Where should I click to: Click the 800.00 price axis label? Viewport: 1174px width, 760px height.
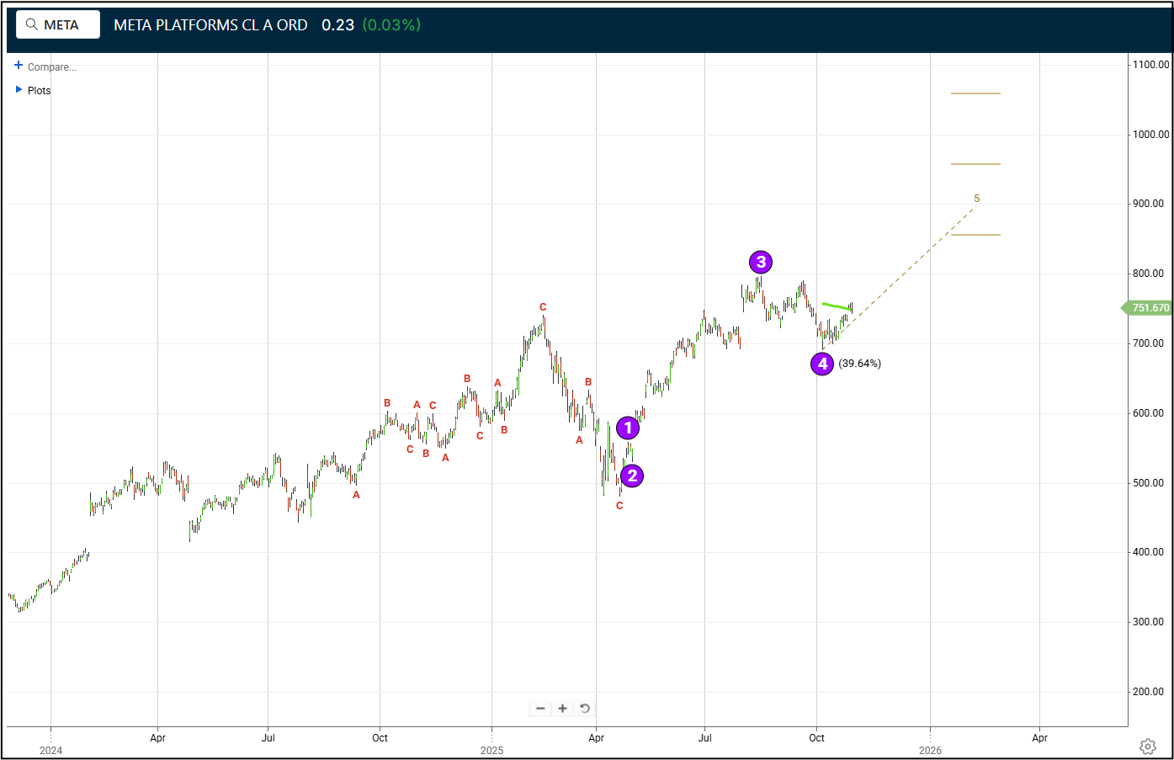point(1149,273)
